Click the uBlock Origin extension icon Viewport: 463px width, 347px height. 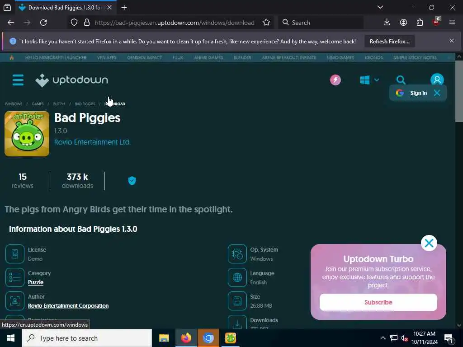436,23
